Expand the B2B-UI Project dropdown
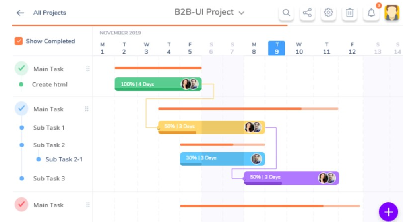This screenshot has height=222, width=403. point(241,13)
